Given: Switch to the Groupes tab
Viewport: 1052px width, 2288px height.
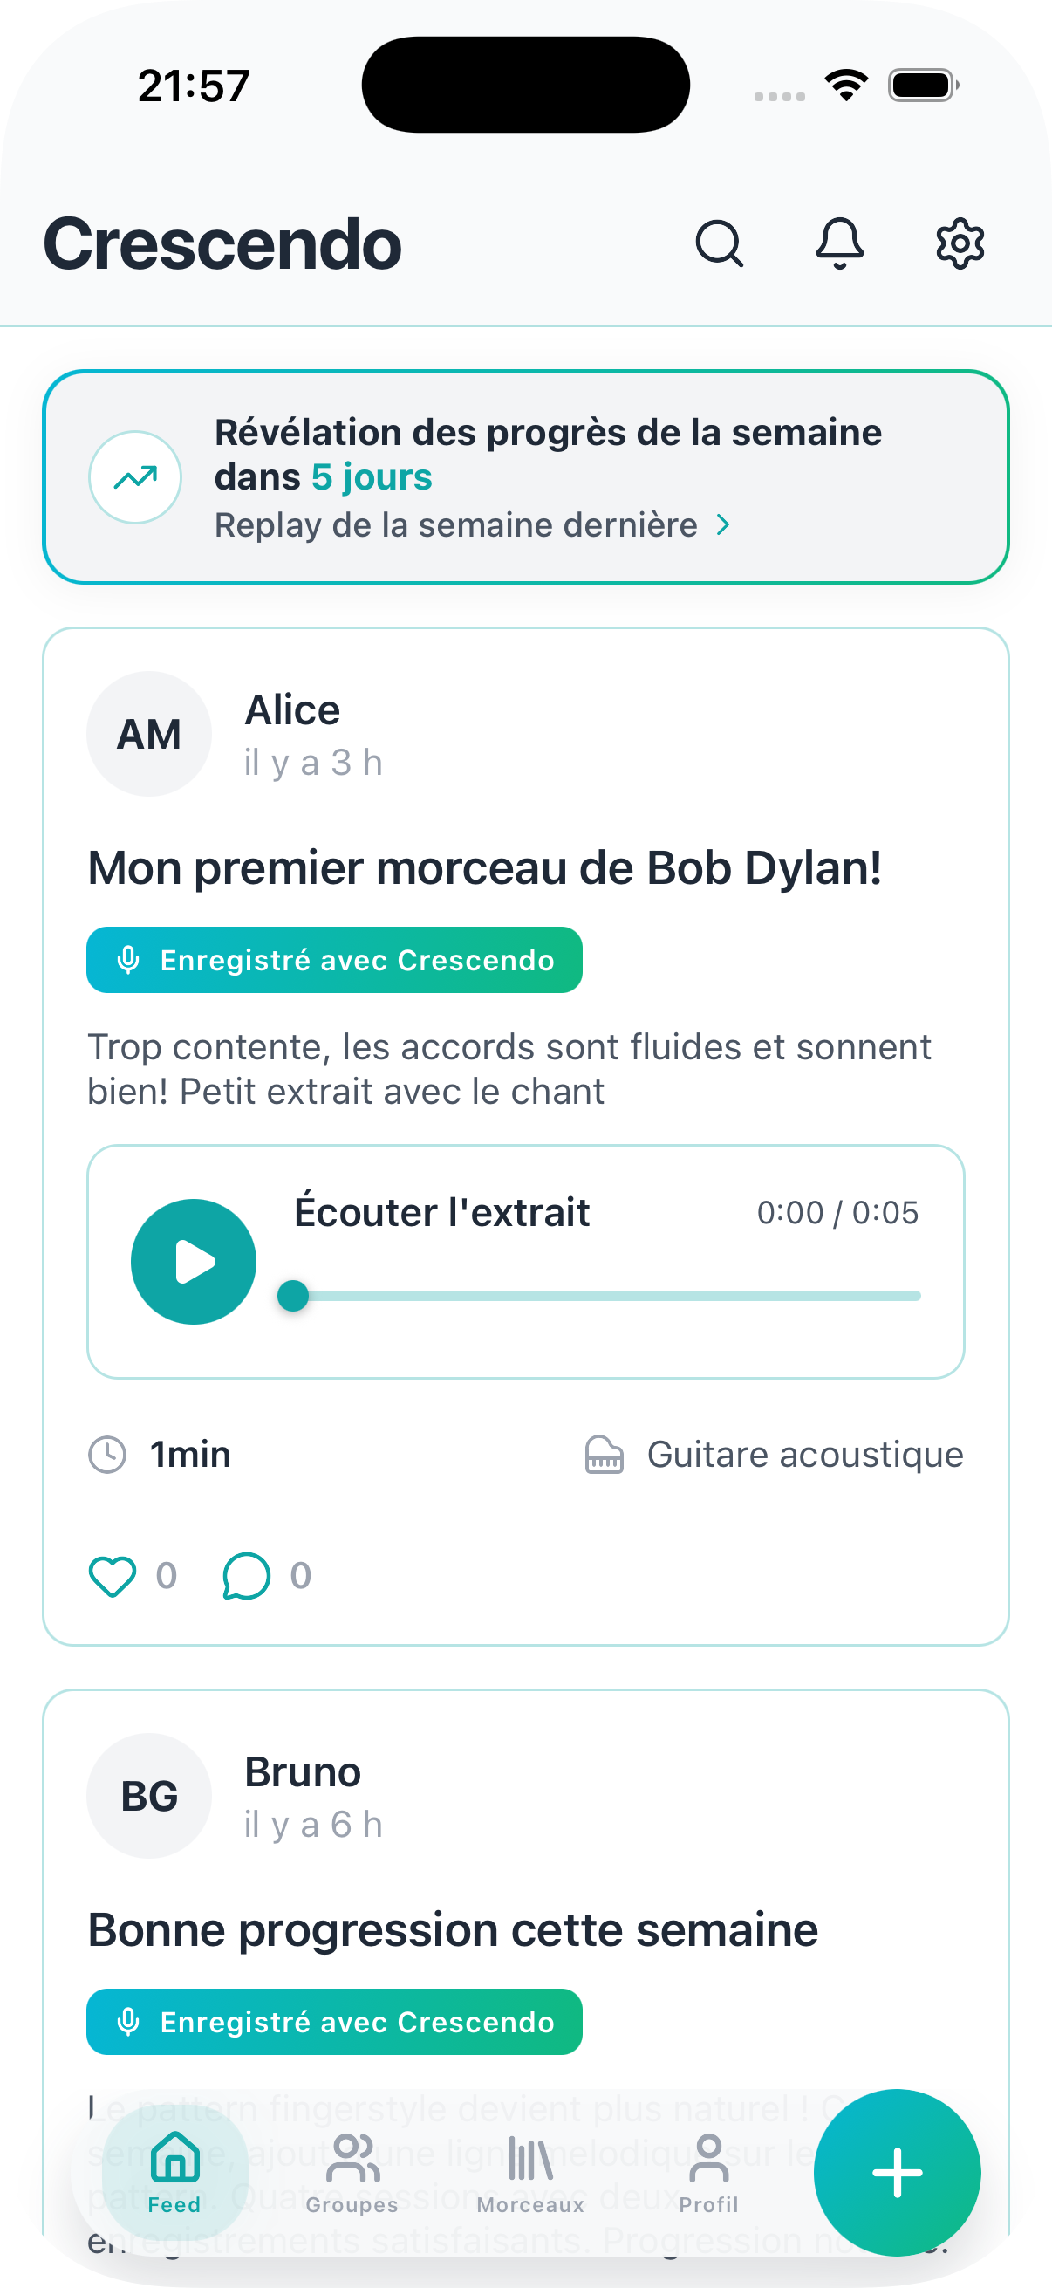Looking at the screenshot, I should 352,2174.
